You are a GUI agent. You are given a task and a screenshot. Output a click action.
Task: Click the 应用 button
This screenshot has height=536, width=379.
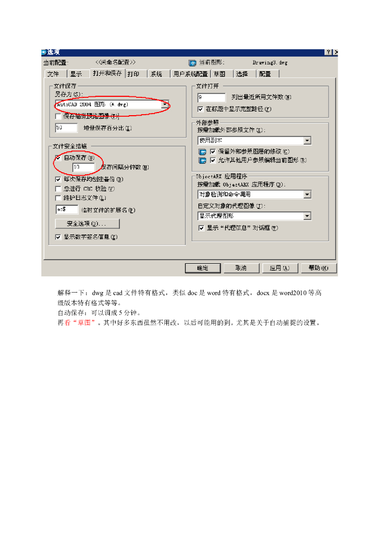[x=280, y=268]
